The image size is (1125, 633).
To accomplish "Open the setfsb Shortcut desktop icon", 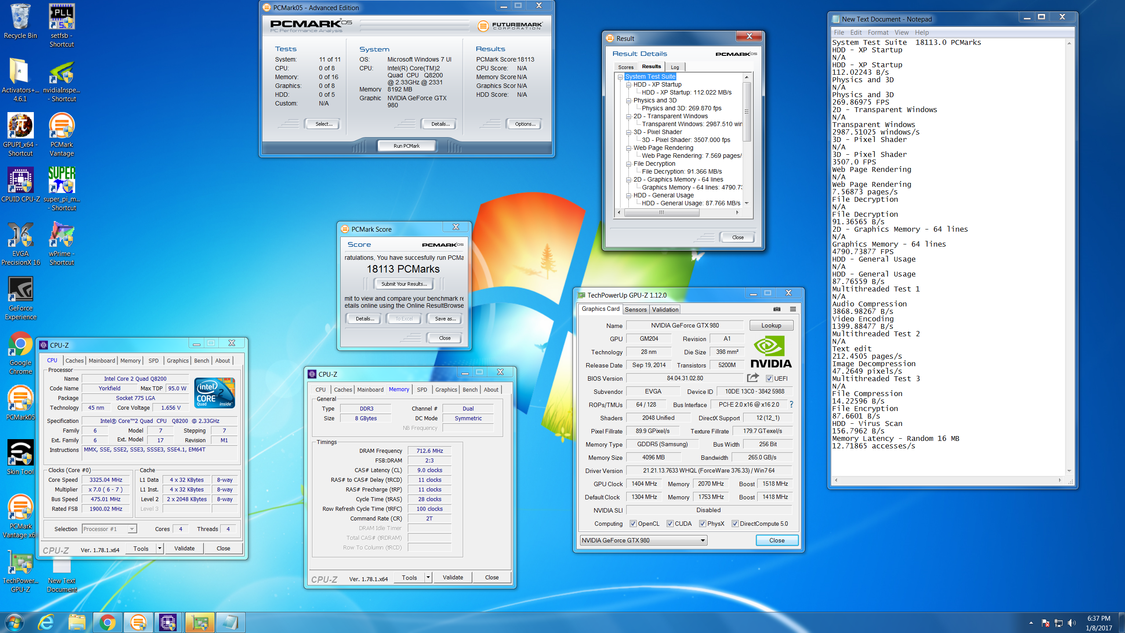I will click(62, 25).
